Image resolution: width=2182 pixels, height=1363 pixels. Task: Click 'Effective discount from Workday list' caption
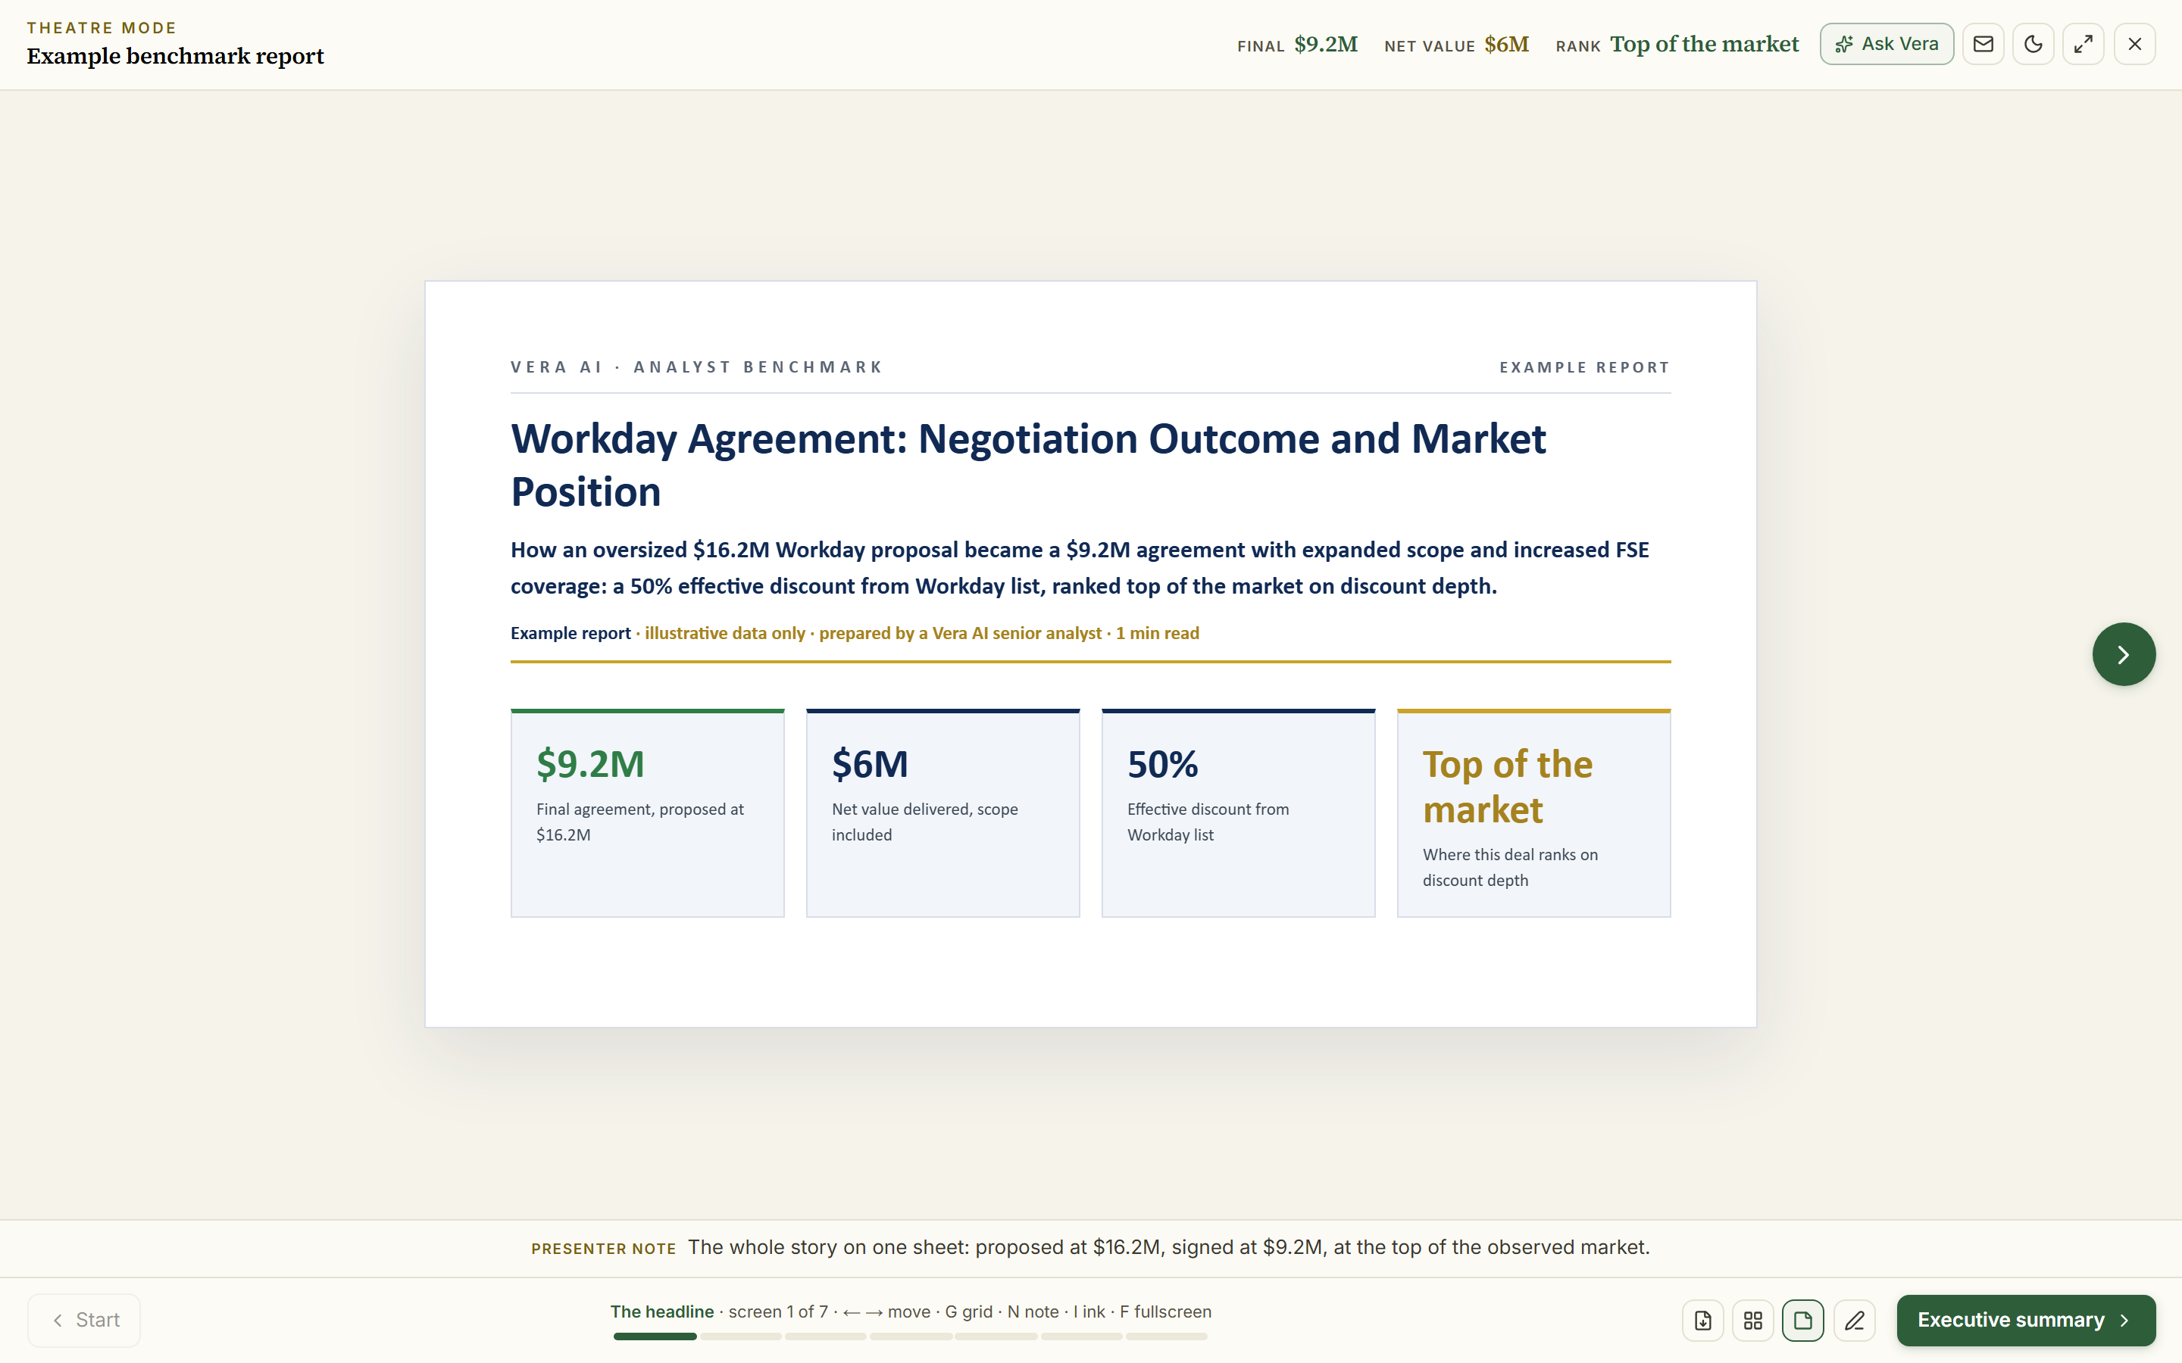[x=1208, y=822]
